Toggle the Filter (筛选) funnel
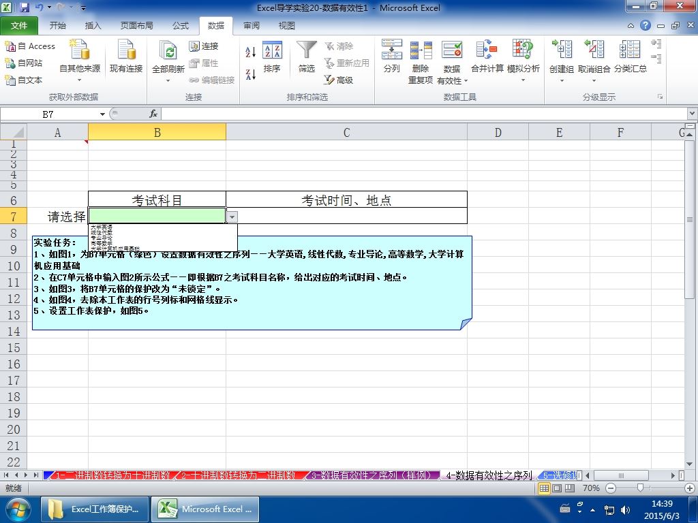The height and width of the screenshot is (523, 698). (x=307, y=57)
